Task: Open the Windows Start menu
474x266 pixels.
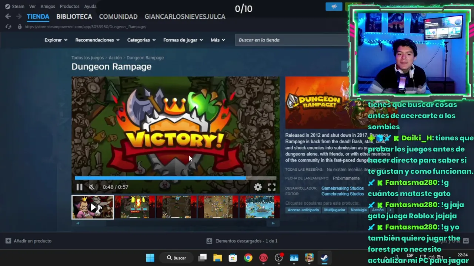Action: [150, 258]
